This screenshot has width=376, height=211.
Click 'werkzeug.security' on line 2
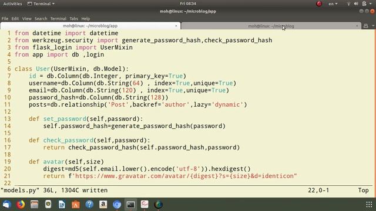[x=63, y=40]
